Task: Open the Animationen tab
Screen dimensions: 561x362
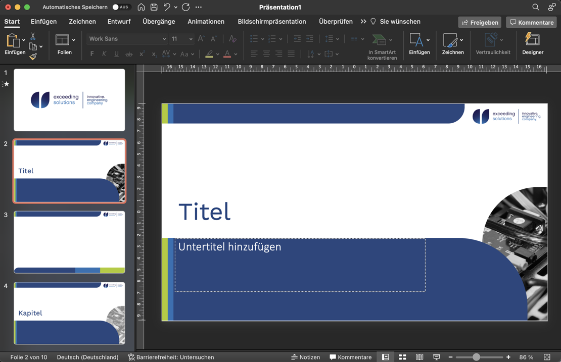Action: tap(206, 22)
